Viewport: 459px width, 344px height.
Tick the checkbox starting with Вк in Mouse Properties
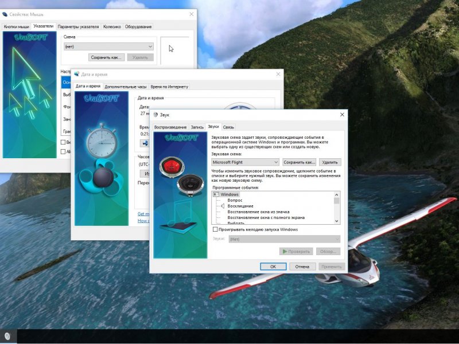click(63, 142)
